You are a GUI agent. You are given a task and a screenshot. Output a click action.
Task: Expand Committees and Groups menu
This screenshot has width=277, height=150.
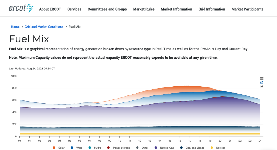(107, 9)
